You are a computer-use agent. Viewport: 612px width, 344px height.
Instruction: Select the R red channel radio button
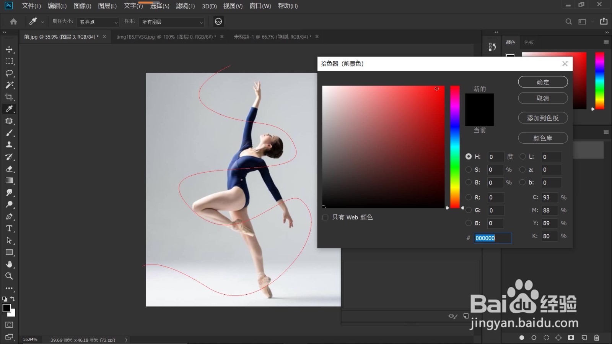click(x=469, y=198)
